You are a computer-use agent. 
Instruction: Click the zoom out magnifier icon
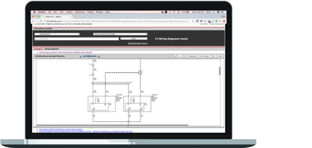[81, 56]
